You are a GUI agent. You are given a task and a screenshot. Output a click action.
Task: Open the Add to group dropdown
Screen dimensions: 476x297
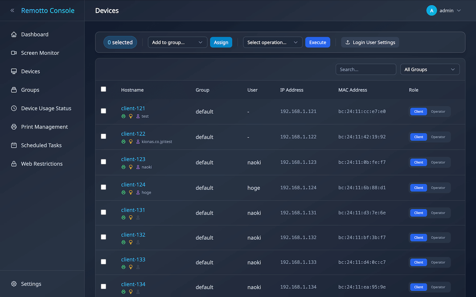click(x=177, y=42)
